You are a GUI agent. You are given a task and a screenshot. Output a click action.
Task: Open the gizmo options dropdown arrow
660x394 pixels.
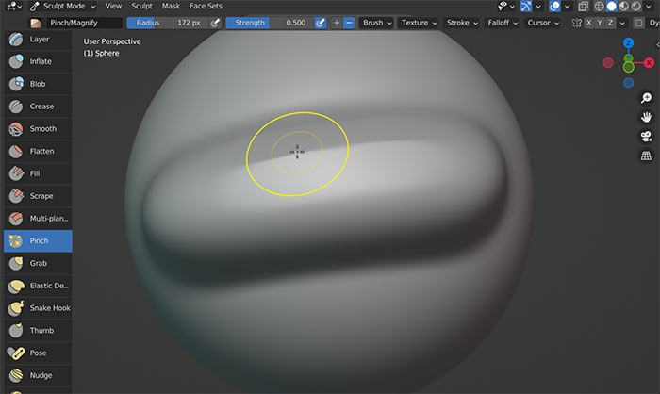click(538, 6)
